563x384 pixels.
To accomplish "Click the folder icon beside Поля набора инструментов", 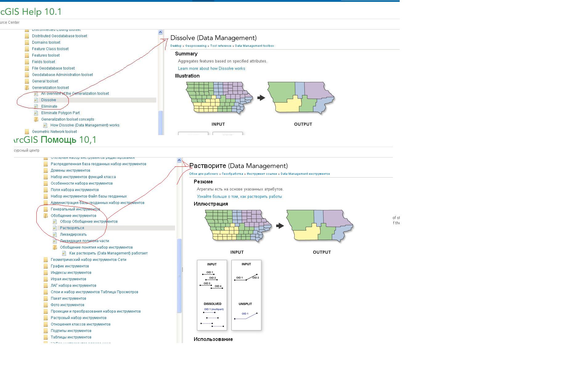I will [46, 190].
